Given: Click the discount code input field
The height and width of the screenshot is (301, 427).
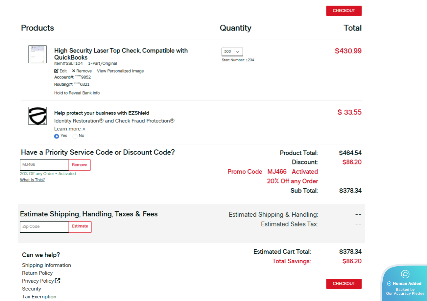Looking at the screenshot, I should click(44, 165).
